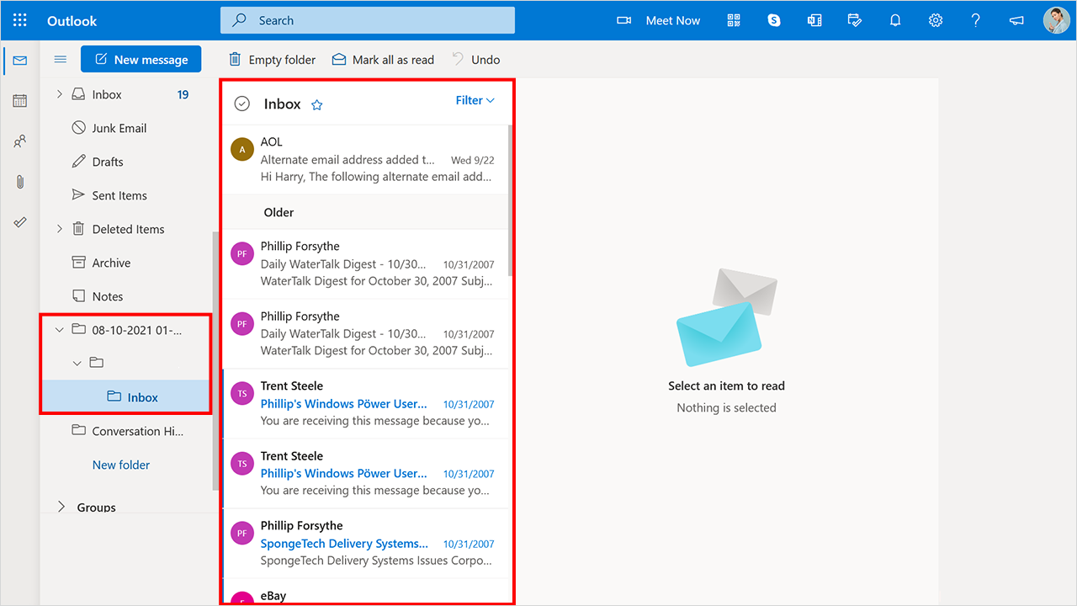Toggle the select-all circle beside Inbox
1077x606 pixels.
[x=242, y=104]
